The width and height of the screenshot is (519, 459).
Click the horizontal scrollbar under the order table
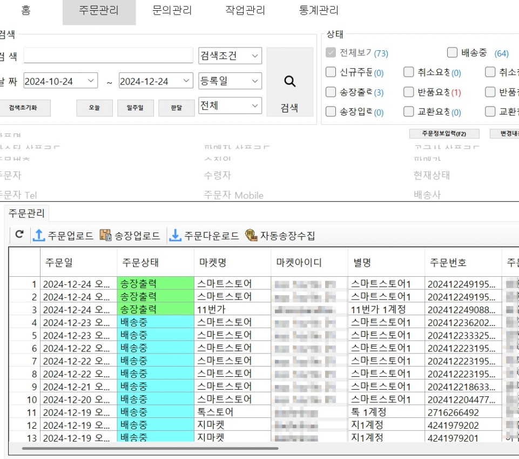coord(150,448)
